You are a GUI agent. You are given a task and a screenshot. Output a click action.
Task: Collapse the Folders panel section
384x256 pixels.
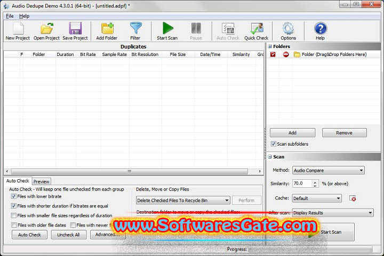(270, 46)
